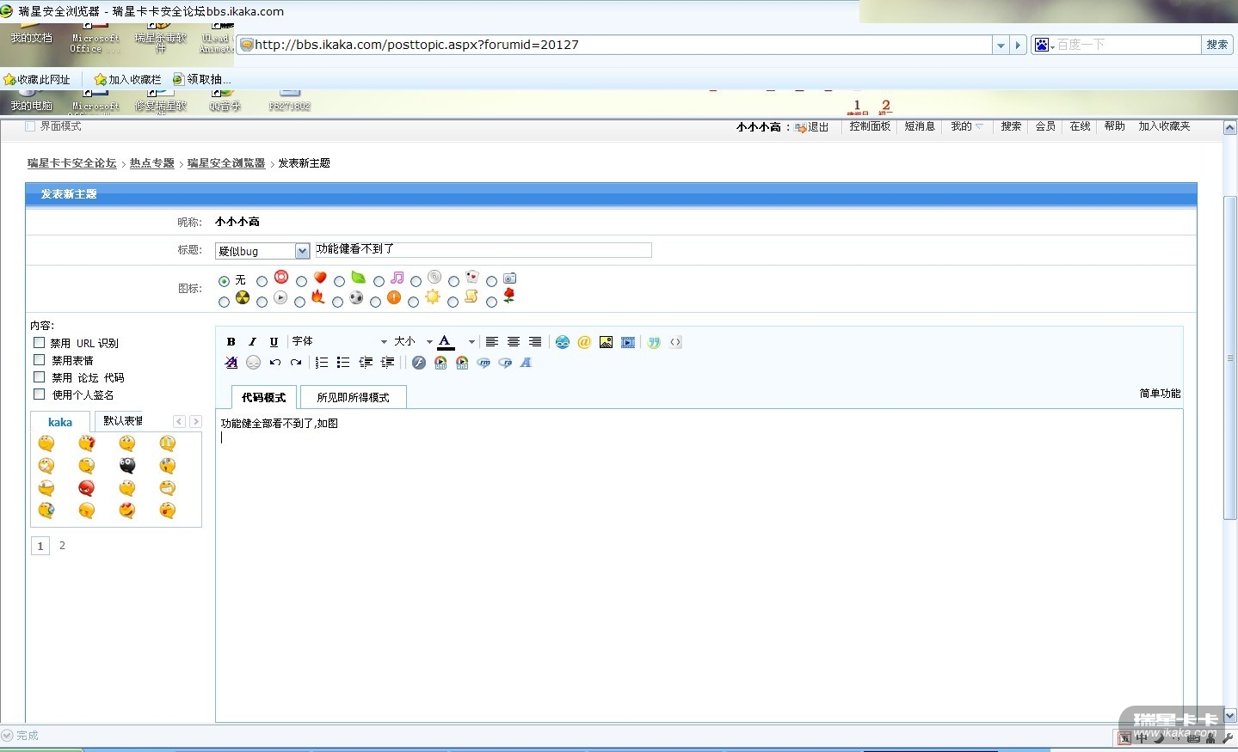Decrease the text indent
1238x752 pixels.
366,363
